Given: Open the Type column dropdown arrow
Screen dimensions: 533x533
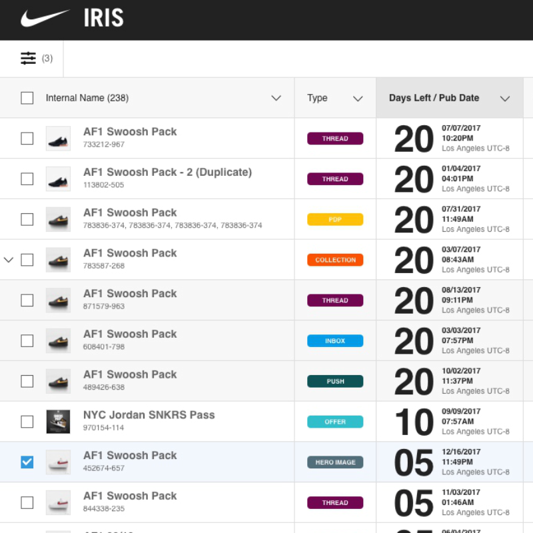Looking at the screenshot, I should 358,99.
